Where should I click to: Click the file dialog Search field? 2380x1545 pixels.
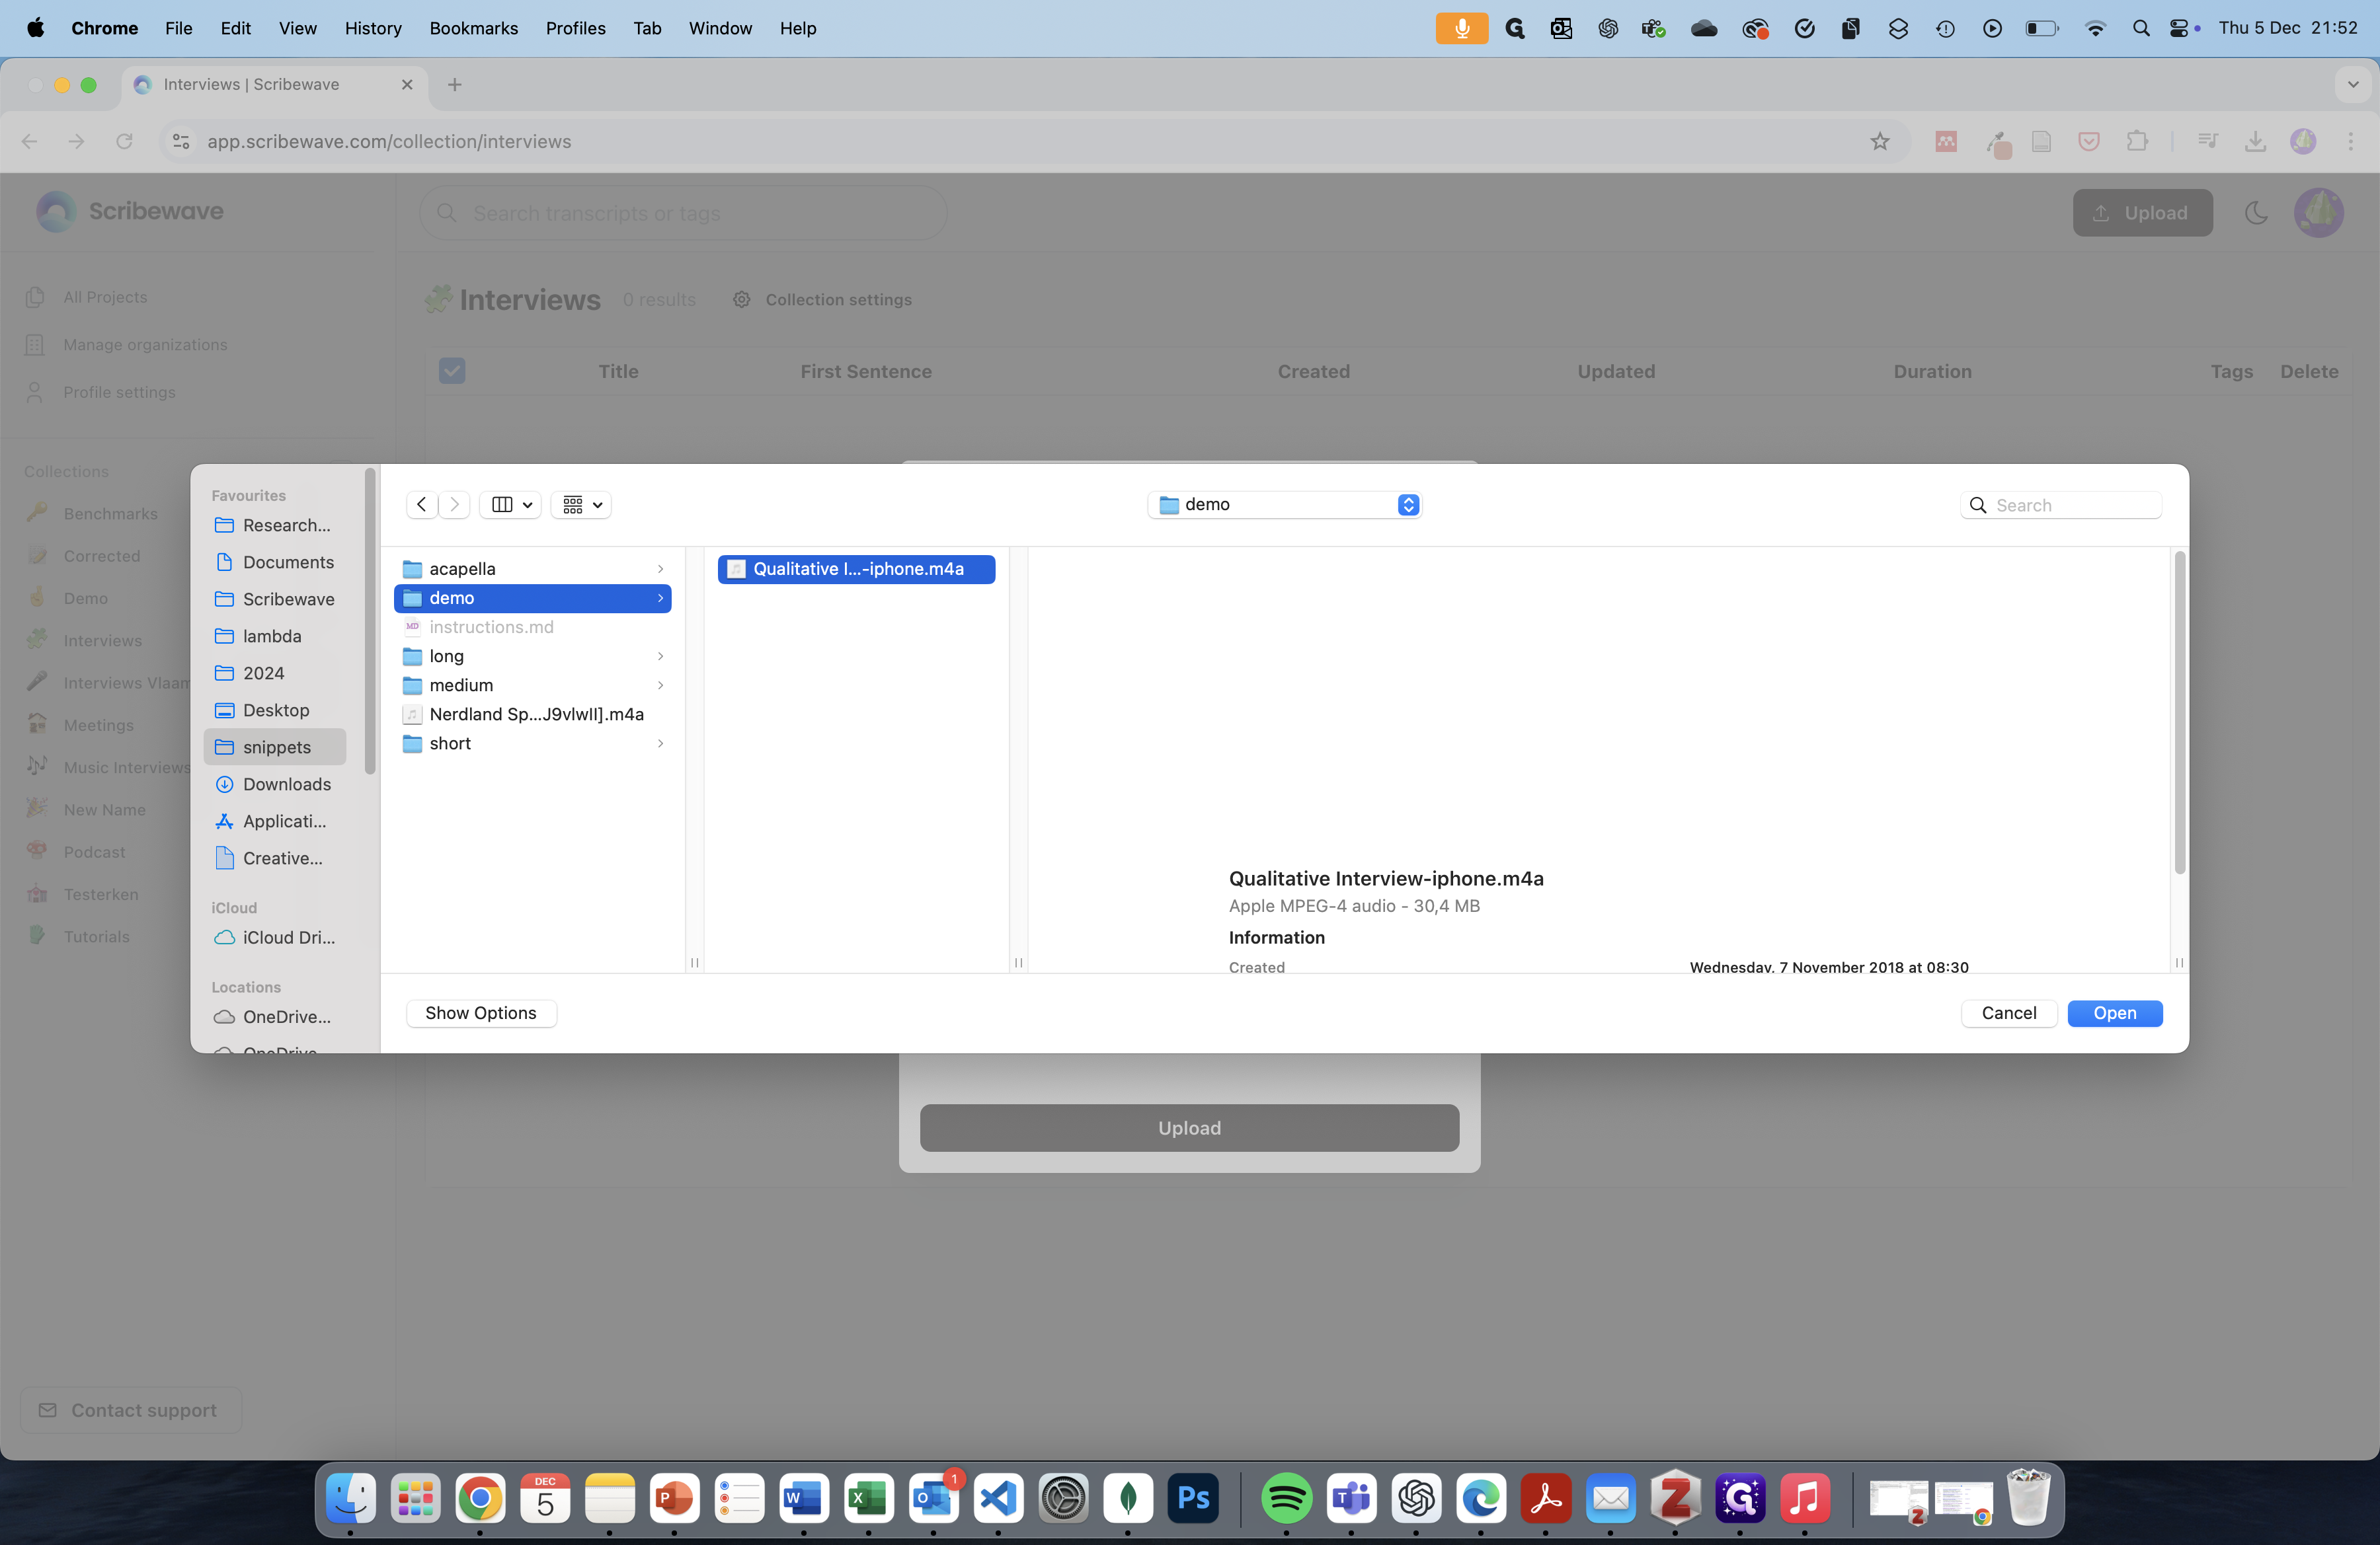coord(2061,505)
